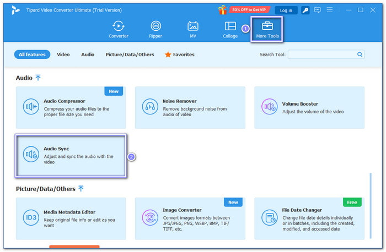
Task: Collapse the Audio section arrow
Action: [x=38, y=78]
